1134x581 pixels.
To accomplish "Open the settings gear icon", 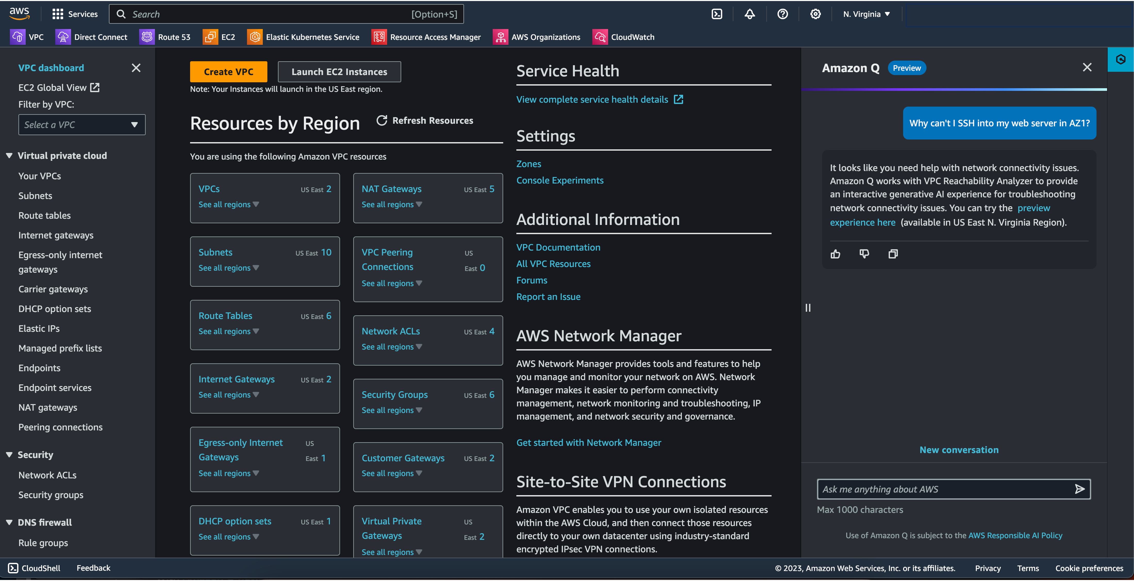I will pyautogui.click(x=815, y=14).
